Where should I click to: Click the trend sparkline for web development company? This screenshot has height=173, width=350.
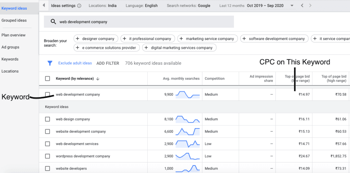click(187, 94)
